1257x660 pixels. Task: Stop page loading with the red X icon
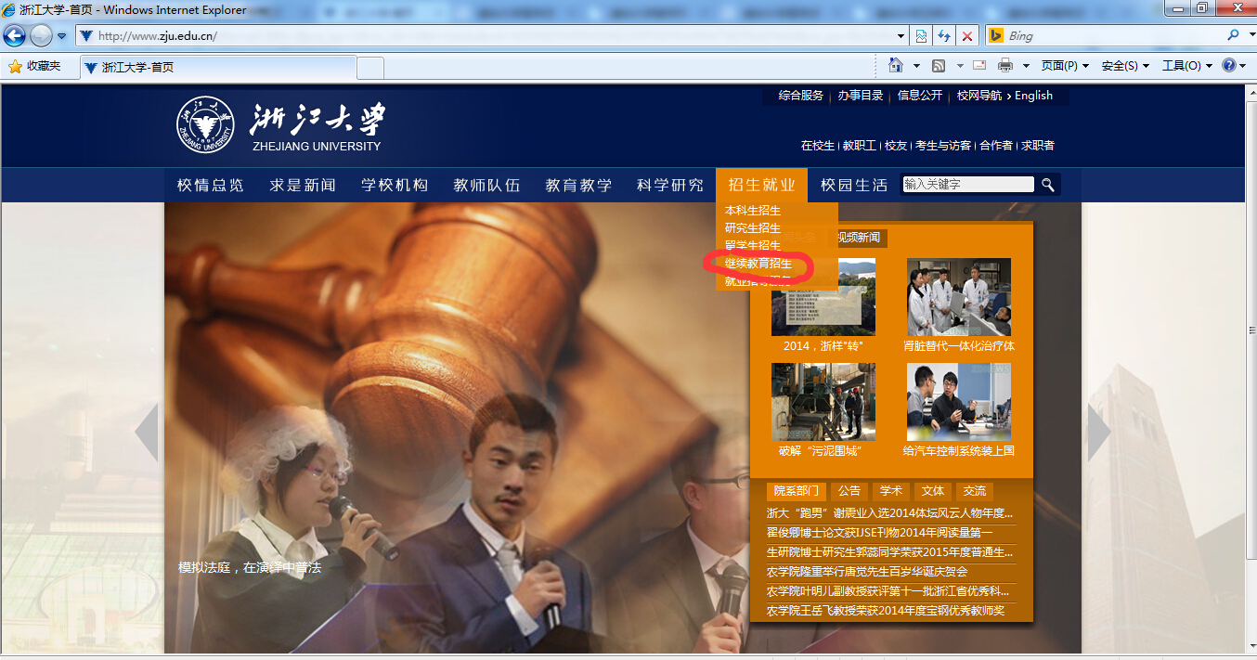967,36
